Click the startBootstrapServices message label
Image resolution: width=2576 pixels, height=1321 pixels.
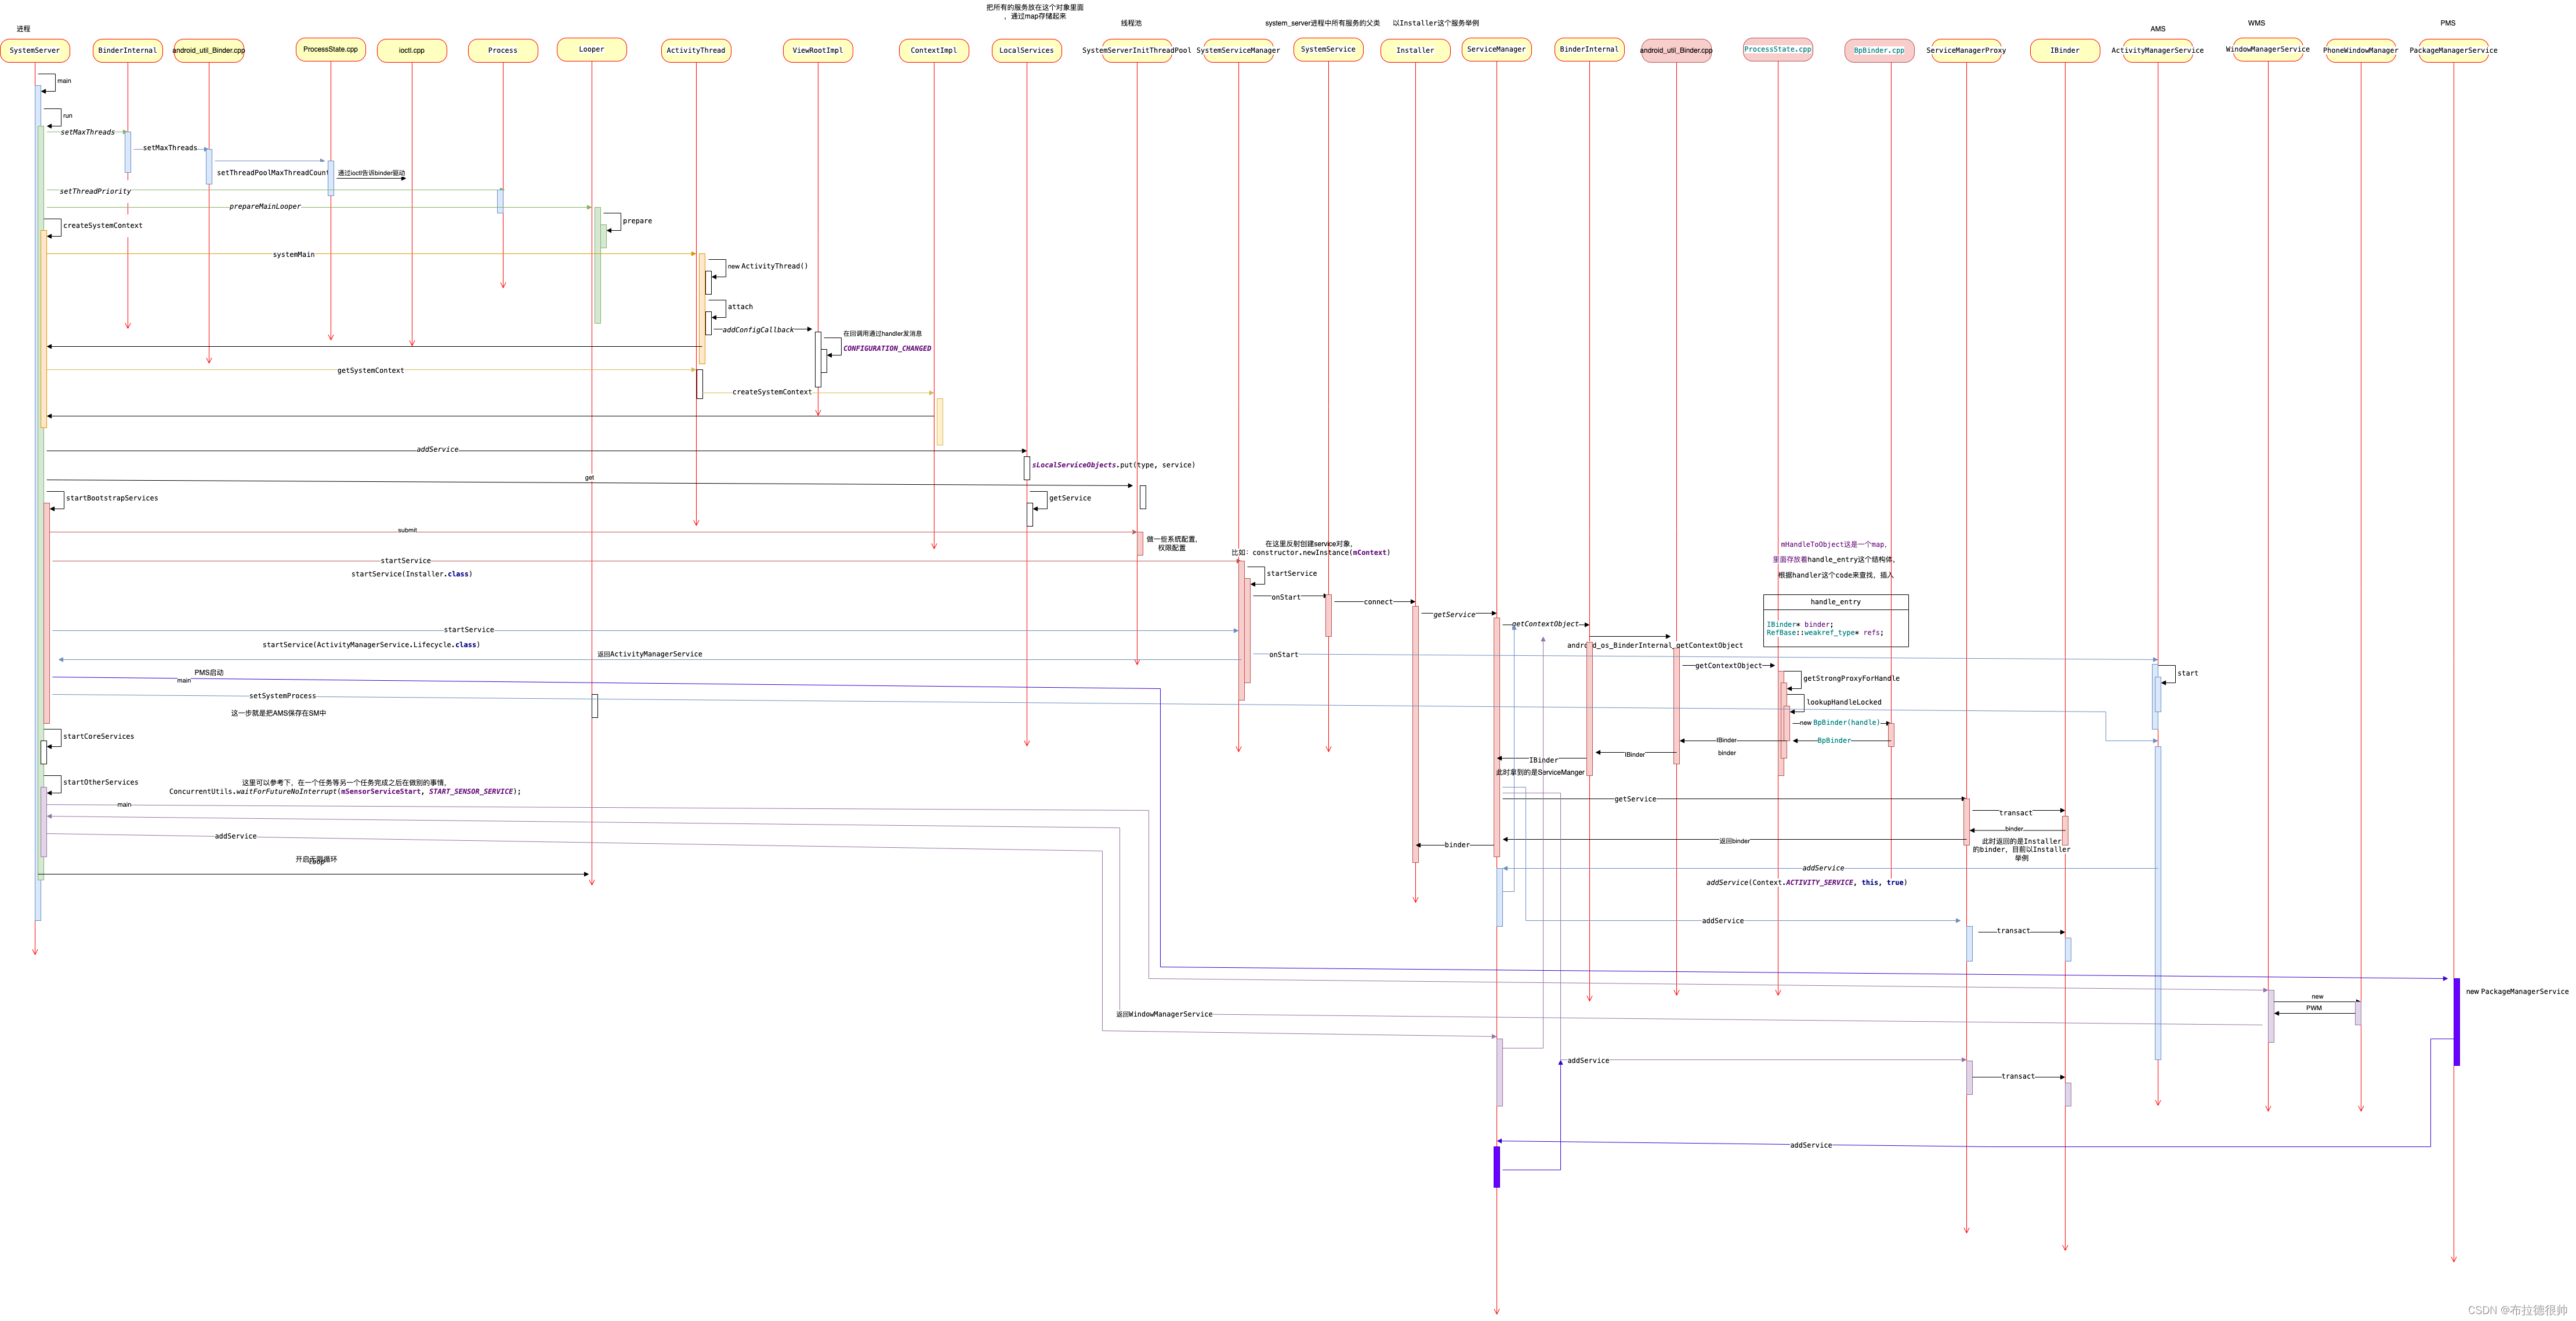pos(112,498)
